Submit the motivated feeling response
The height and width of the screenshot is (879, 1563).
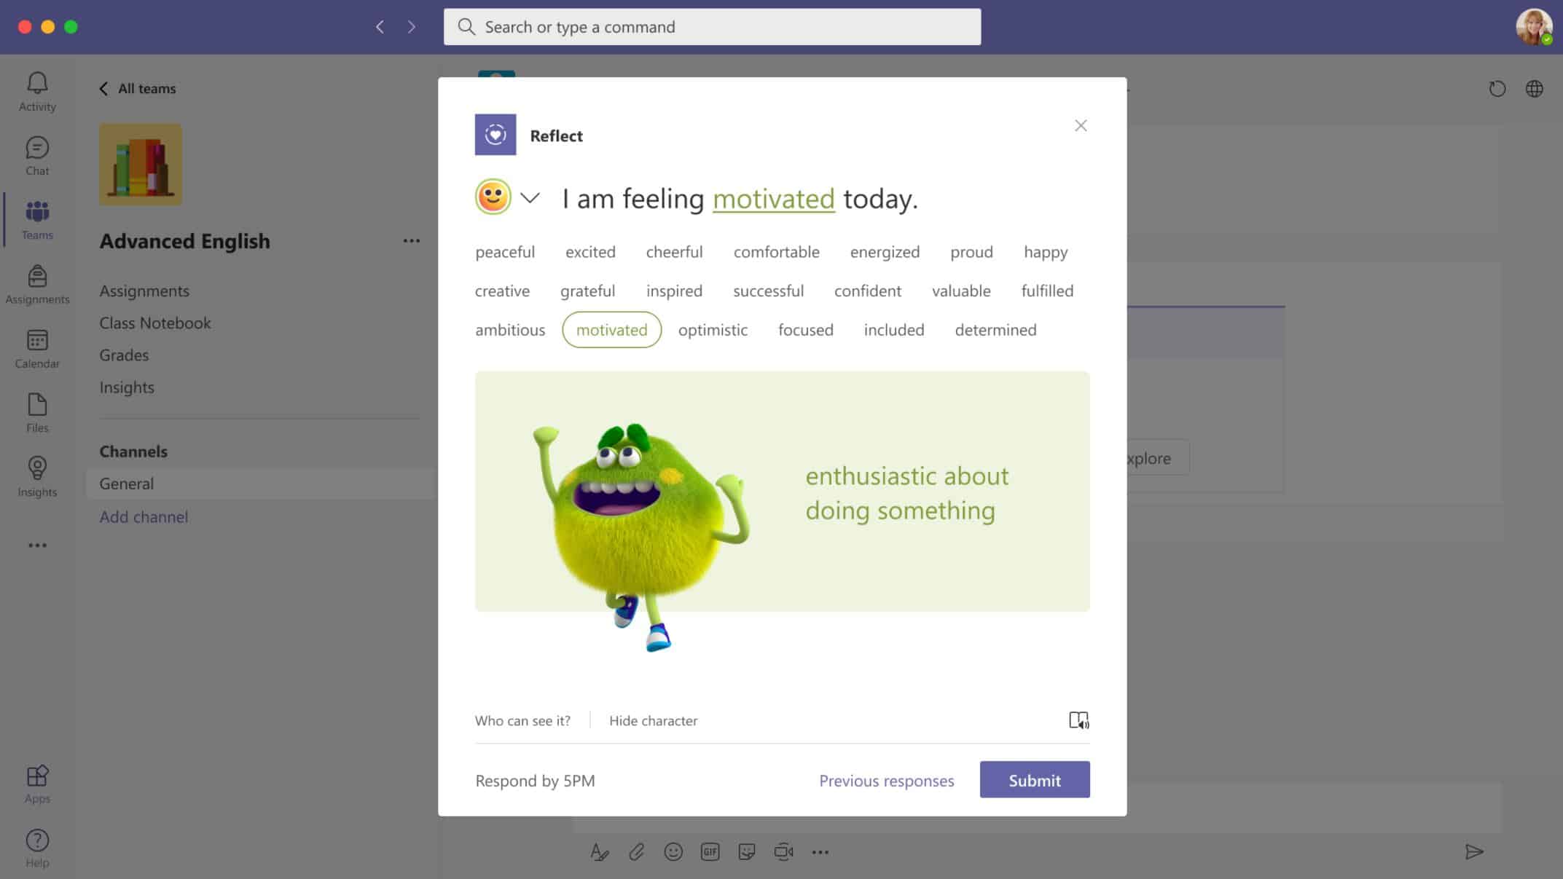(1035, 780)
